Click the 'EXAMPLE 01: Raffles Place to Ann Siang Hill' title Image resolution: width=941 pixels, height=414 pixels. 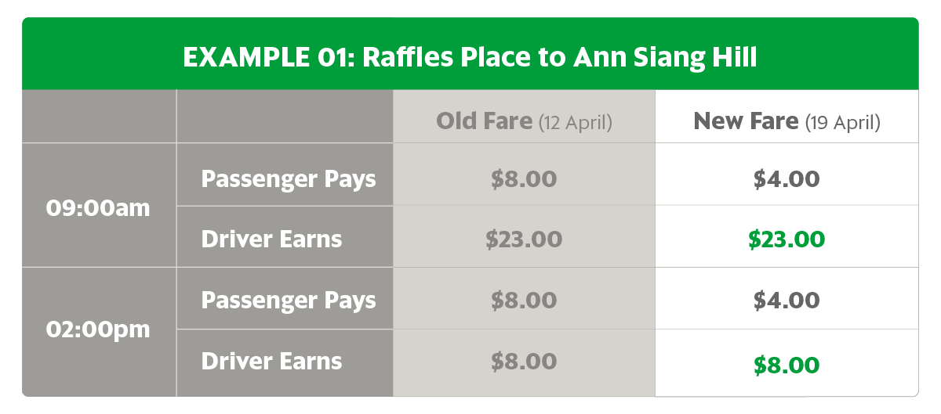[x=470, y=57]
